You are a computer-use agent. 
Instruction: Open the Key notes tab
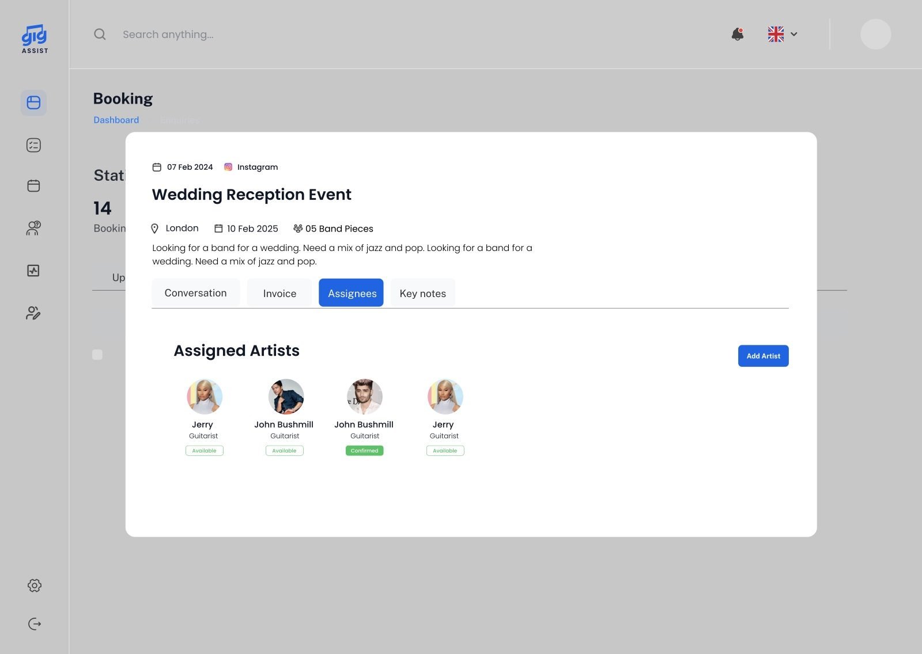coord(422,293)
